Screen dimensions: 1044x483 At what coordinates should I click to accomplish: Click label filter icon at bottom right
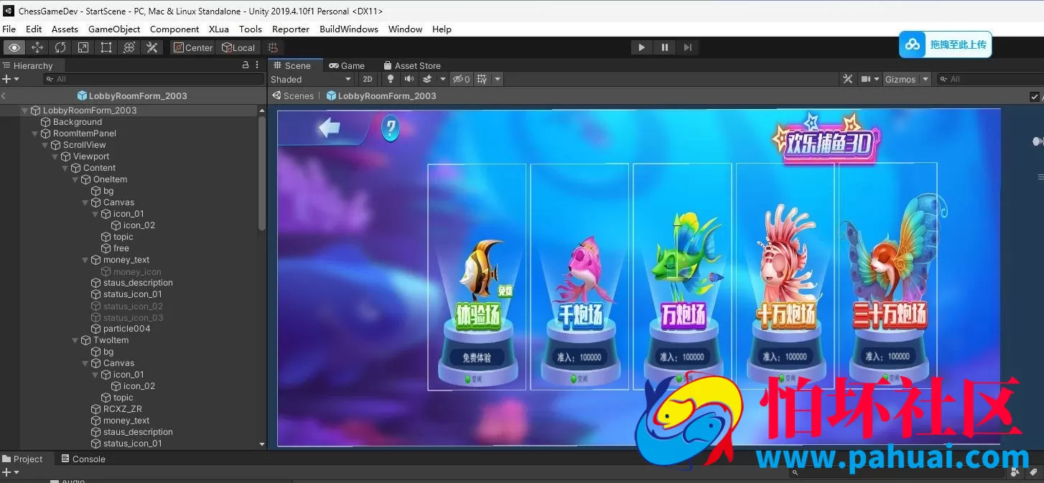[1033, 472]
